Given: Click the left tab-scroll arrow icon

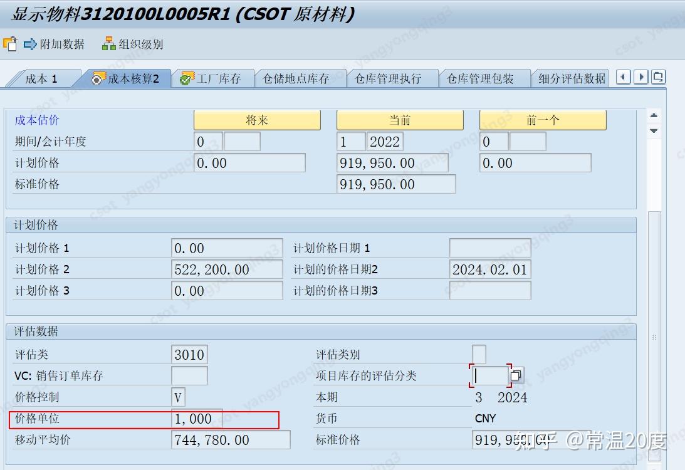Looking at the screenshot, I should pyautogui.click(x=622, y=76).
